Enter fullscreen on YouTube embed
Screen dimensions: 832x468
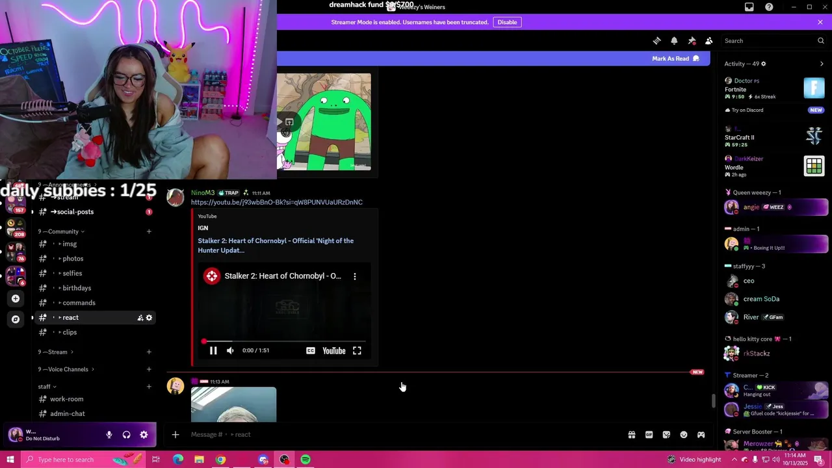pos(357,351)
